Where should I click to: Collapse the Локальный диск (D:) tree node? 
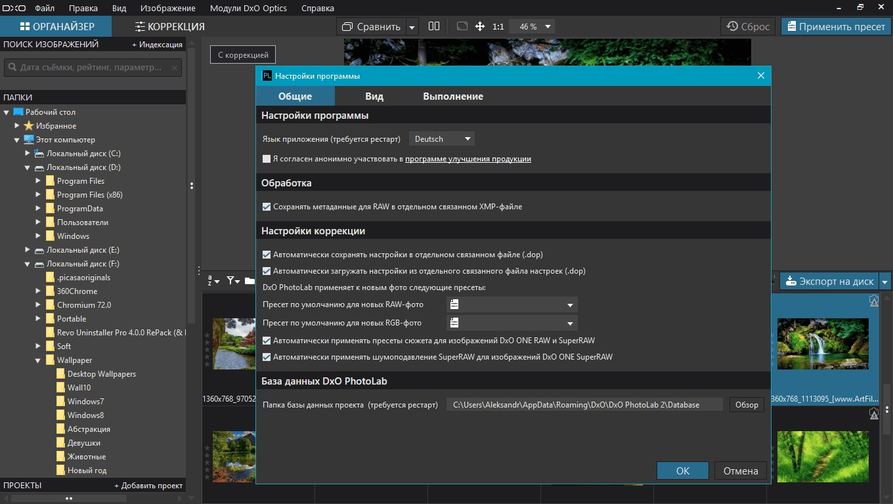[28, 168]
